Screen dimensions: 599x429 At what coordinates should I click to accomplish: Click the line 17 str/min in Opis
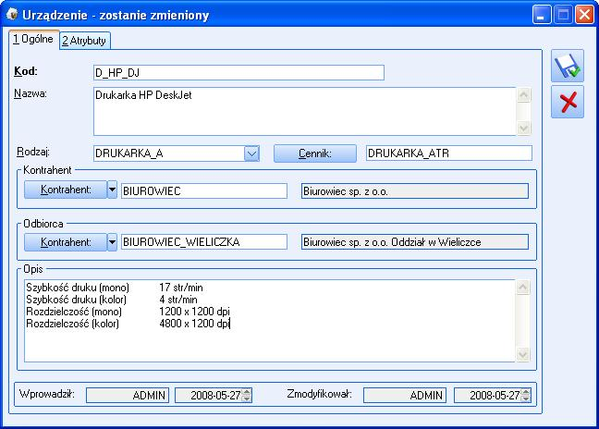pos(180,288)
